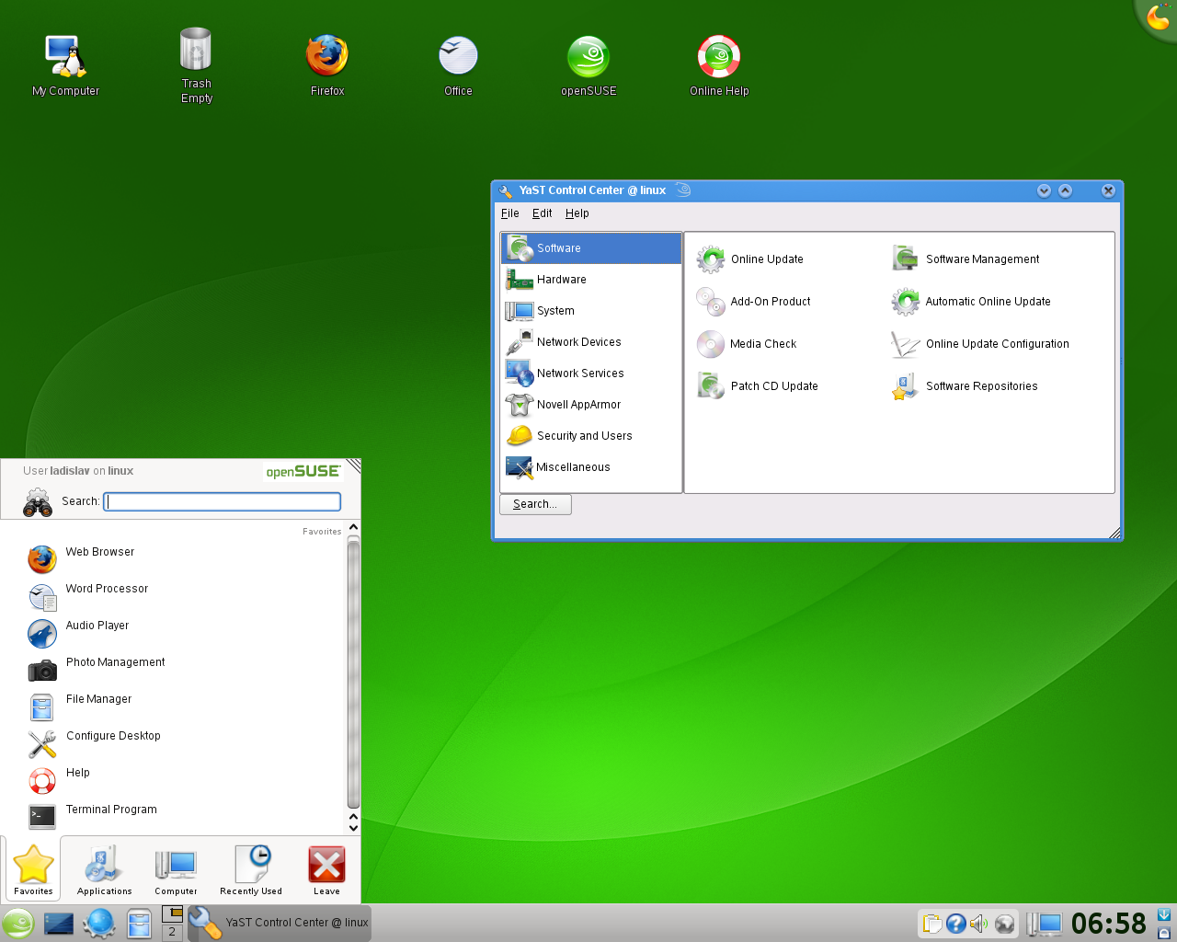Viewport: 1177px width, 942px height.
Task: Open the Trash desktop icon
Action: (197, 64)
